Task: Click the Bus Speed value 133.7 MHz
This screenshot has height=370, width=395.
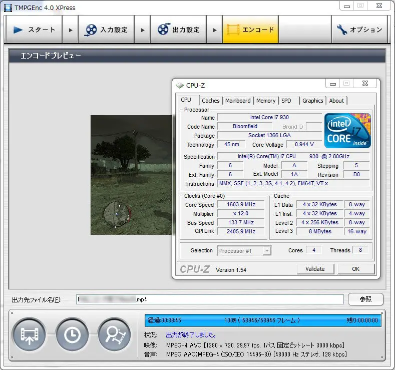Action: (x=241, y=222)
